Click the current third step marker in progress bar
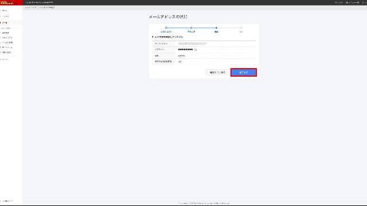 pyautogui.click(x=216, y=28)
